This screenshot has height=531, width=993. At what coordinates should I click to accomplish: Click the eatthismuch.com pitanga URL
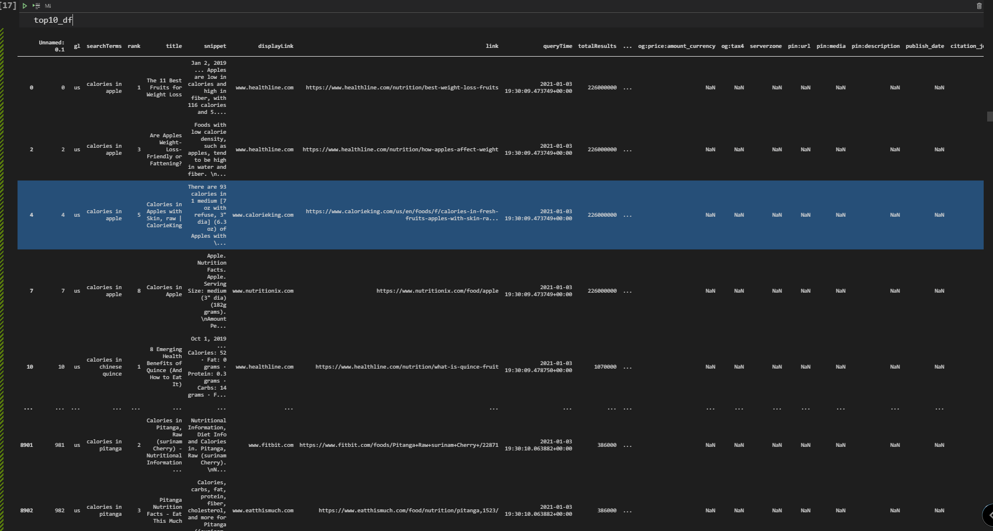(x=408, y=511)
